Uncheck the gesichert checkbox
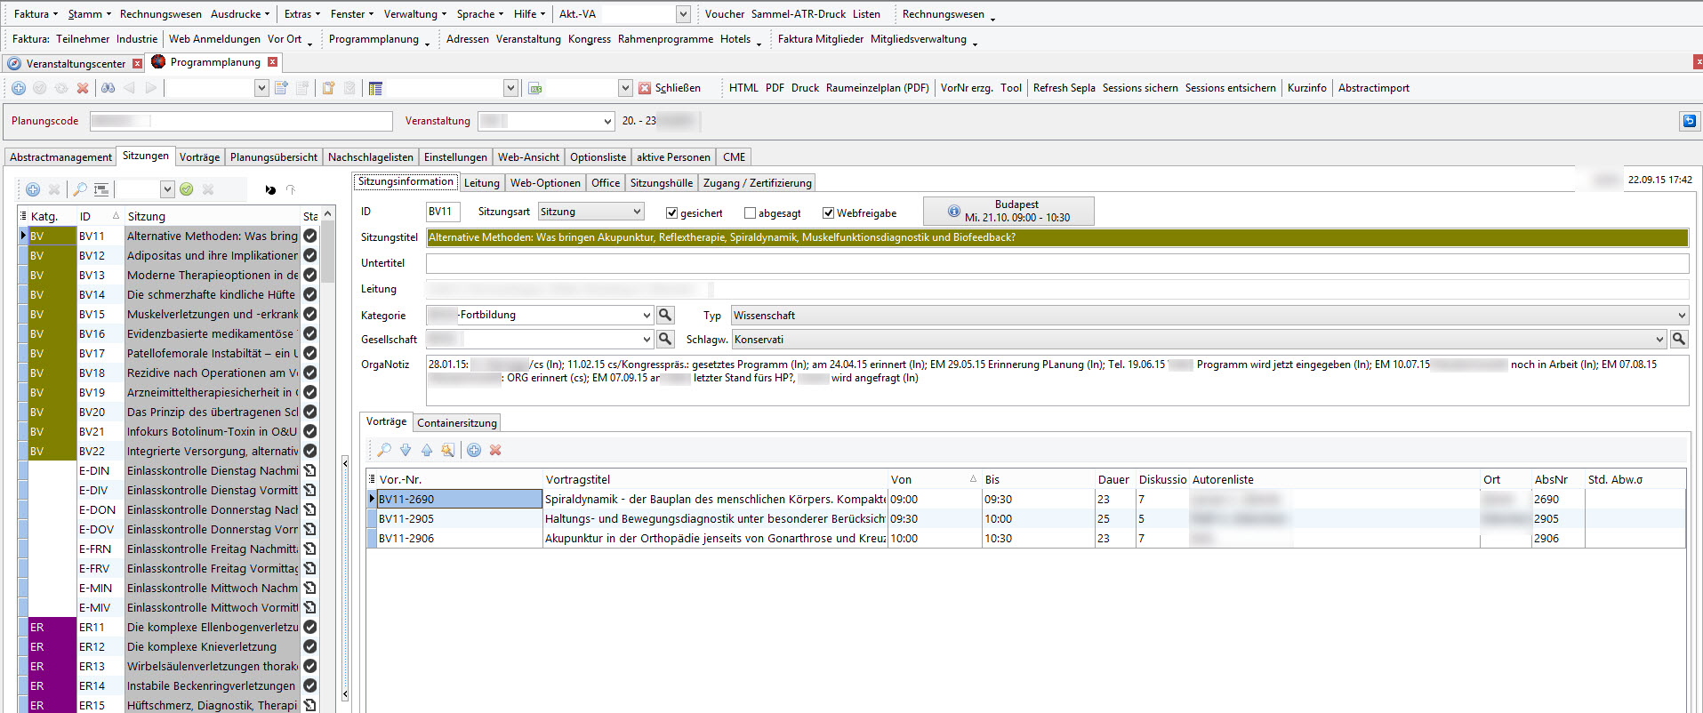This screenshot has height=713, width=1703. pyautogui.click(x=672, y=213)
